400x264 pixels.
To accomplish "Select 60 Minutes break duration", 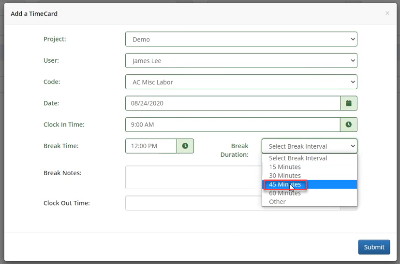I will click(285, 193).
